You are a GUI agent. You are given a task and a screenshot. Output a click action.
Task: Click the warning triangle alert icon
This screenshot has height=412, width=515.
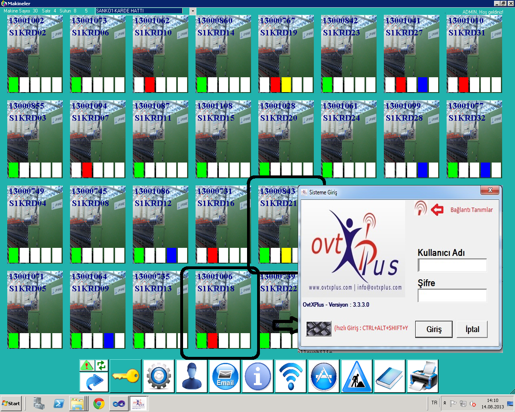point(87,365)
